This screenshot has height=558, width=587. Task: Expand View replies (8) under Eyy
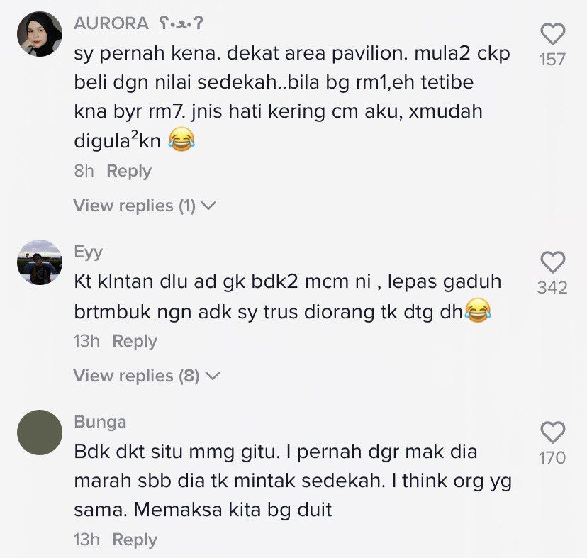click(x=147, y=376)
